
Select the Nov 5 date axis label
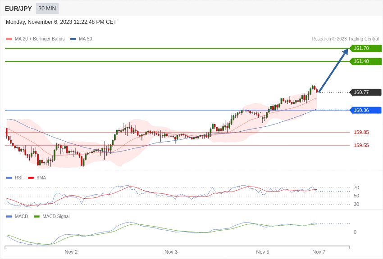(x=263, y=252)
